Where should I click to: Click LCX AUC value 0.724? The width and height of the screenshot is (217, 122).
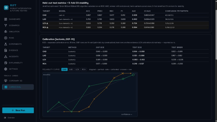tap(134, 23)
